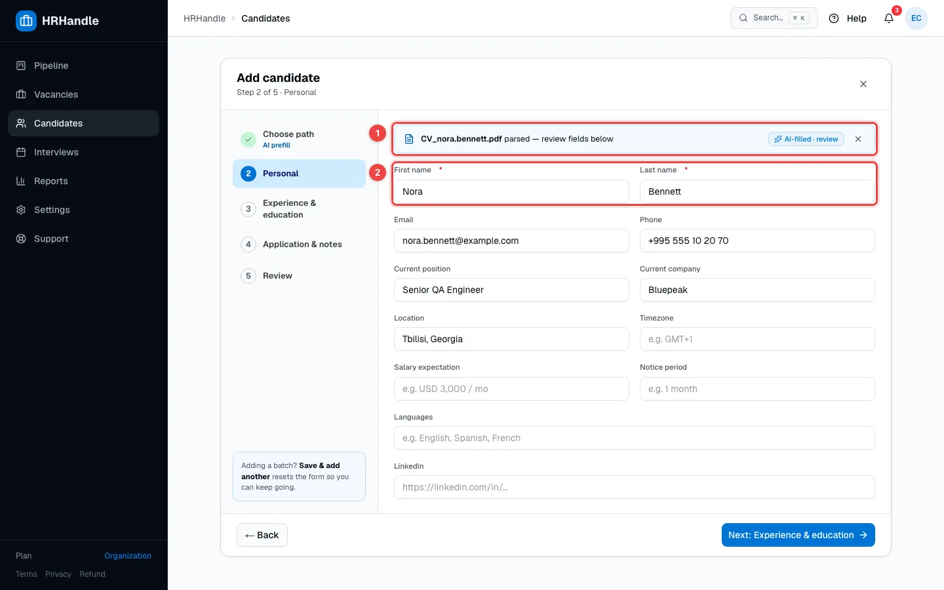944x590 pixels.
Task: Open the Privacy footer link
Action: point(58,574)
